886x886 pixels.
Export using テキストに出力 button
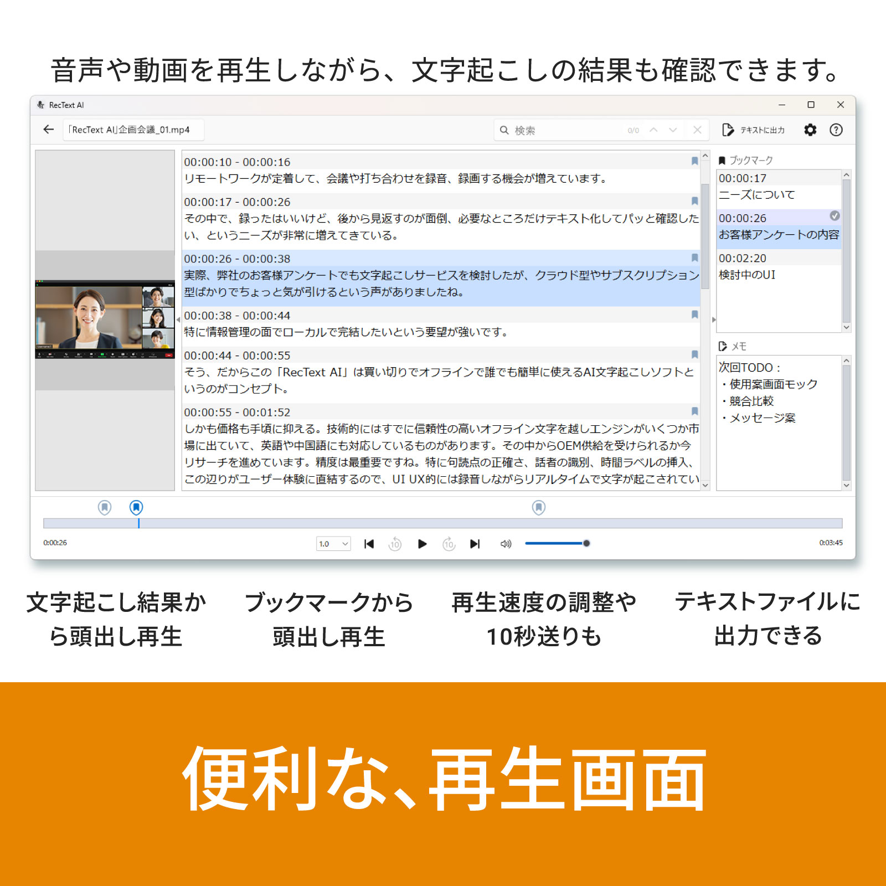coord(753,130)
